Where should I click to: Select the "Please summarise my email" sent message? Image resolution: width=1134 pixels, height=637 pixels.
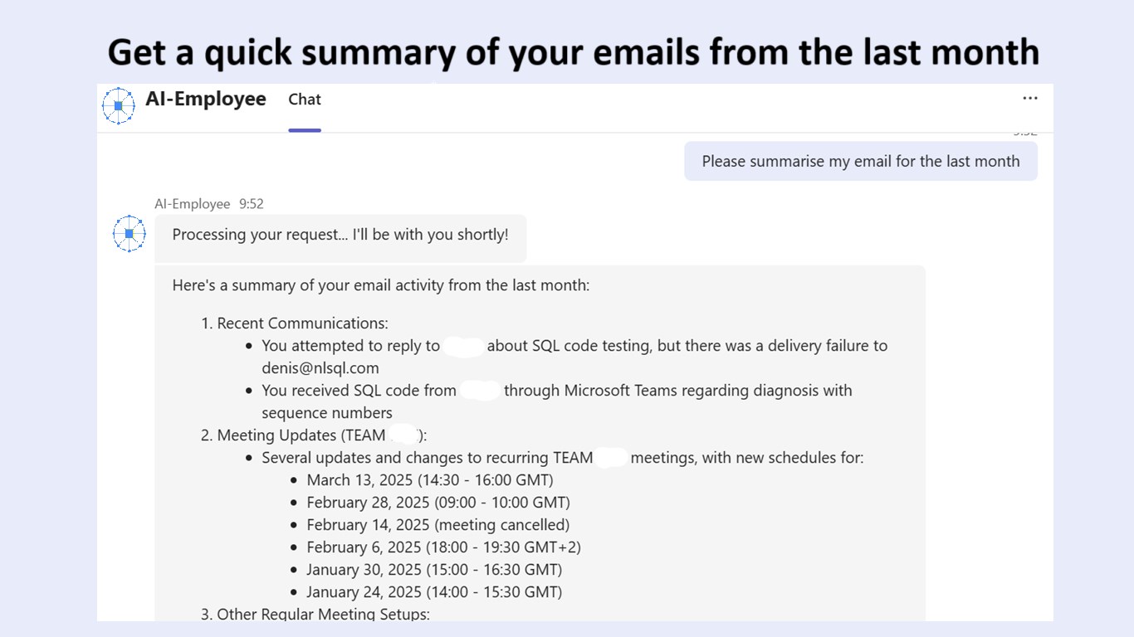click(860, 161)
